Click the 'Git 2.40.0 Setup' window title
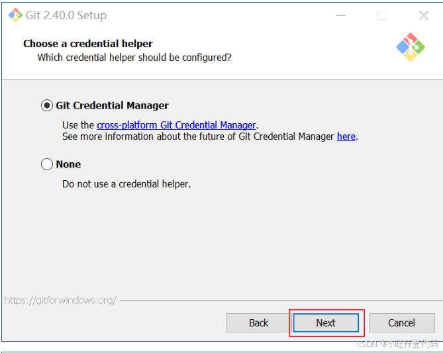This screenshot has width=443, height=353. tap(66, 15)
